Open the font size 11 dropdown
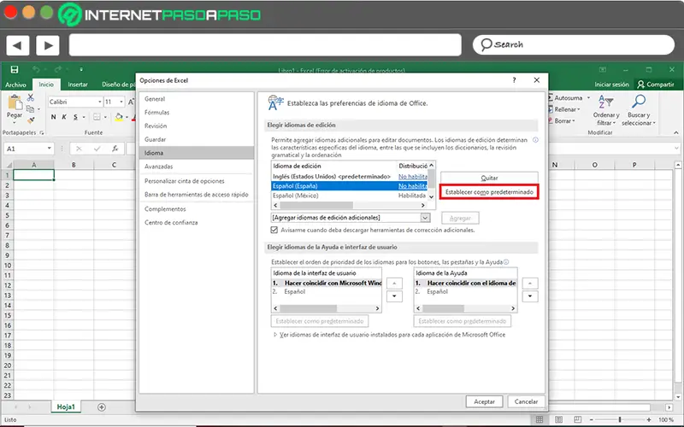684x427 pixels. point(121,102)
